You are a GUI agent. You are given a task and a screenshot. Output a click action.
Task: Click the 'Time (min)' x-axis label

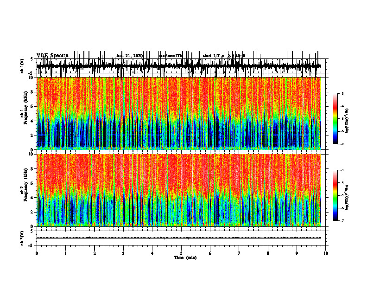coord(185,258)
